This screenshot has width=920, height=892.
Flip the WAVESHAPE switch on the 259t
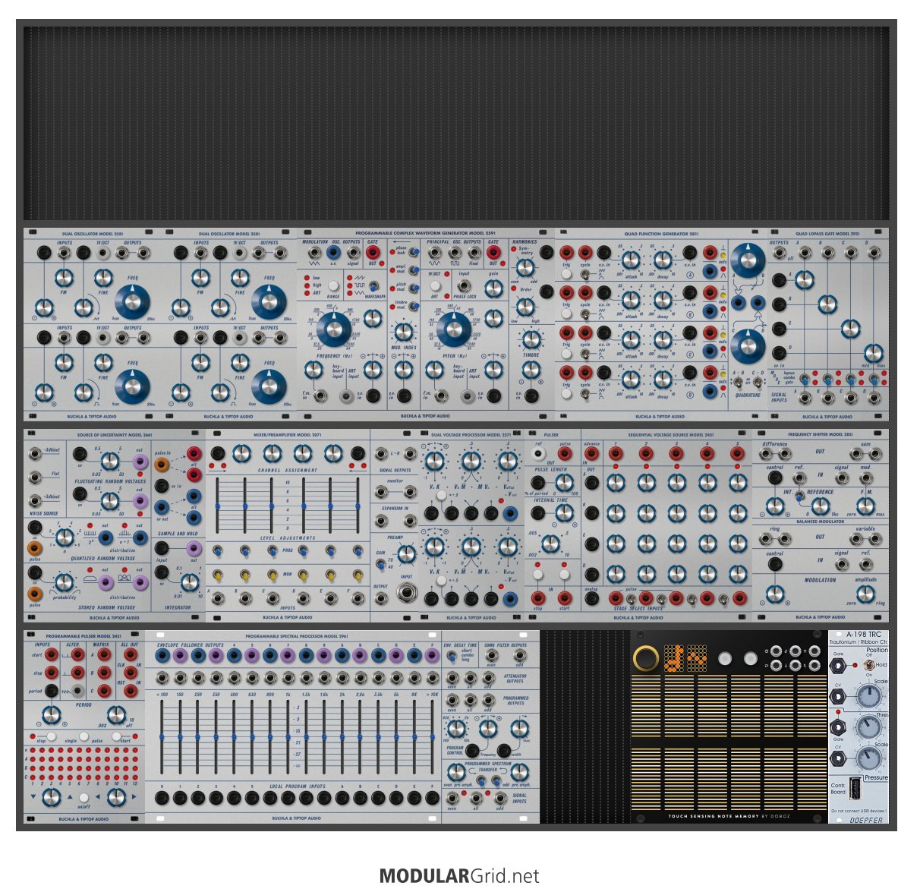point(372,285)
